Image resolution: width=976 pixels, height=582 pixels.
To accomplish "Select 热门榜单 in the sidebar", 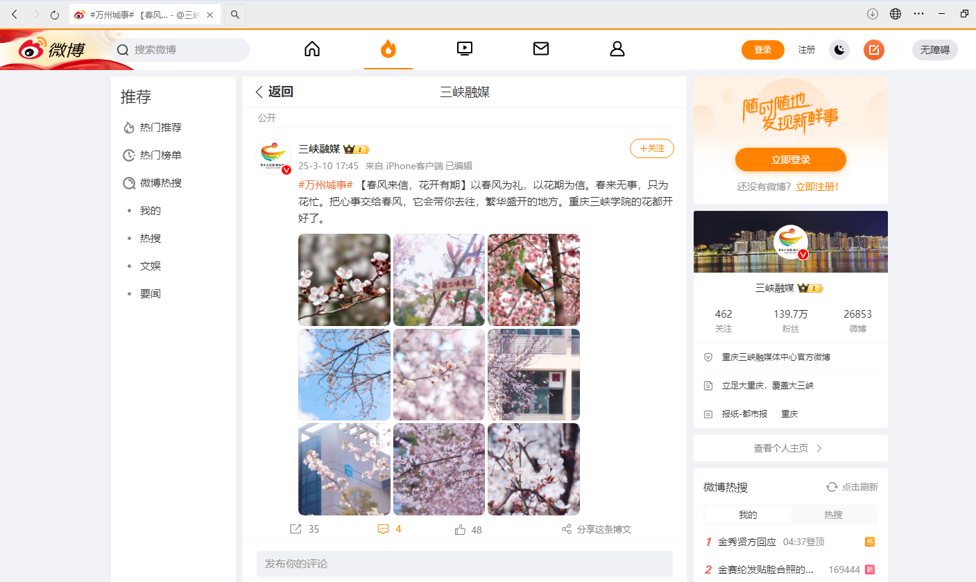I will pyautogui.click(x=160, y=155).
